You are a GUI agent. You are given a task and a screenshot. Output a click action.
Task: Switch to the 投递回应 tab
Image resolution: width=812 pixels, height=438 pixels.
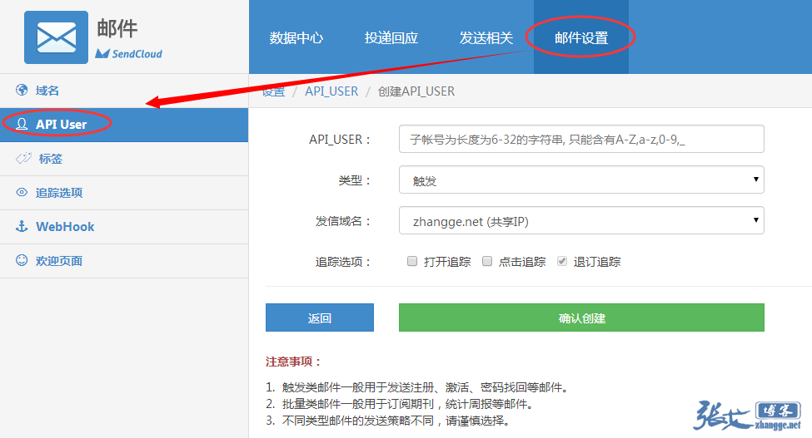[391, 38]
